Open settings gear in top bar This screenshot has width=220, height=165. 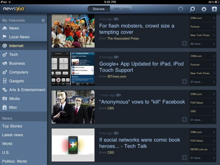click(x=204, y=9)
